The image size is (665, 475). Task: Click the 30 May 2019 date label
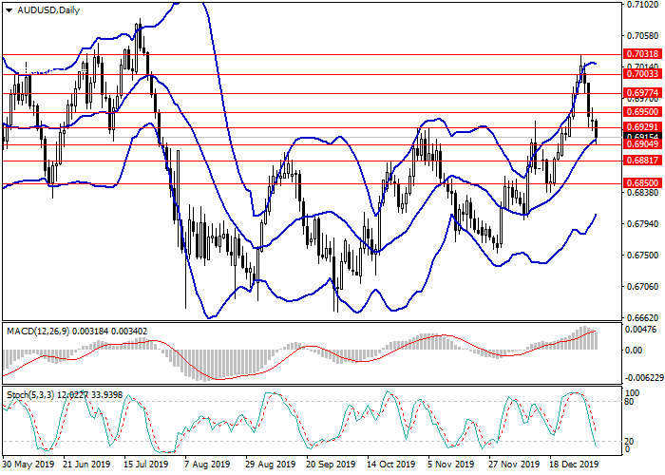(x=28, y=465)
